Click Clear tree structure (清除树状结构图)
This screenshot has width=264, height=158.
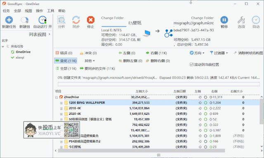click(248, 53)
